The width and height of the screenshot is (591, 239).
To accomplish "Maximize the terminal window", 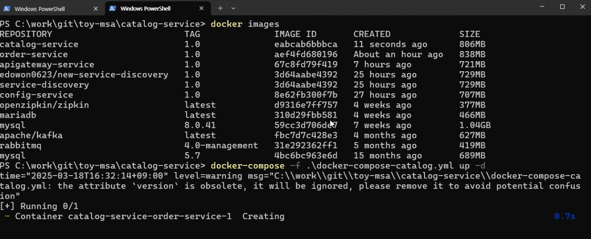I will 562,7.
